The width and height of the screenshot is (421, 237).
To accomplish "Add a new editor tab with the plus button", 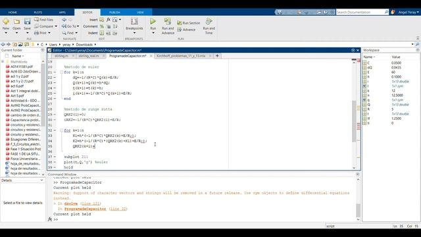I will tap(217, 56).
